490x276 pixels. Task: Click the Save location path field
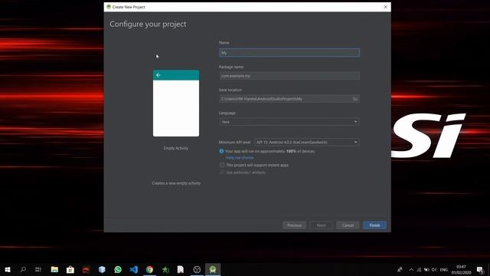[286, 99]
